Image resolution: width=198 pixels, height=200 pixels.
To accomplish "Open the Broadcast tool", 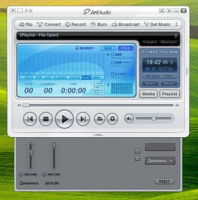I will [126, 24].
